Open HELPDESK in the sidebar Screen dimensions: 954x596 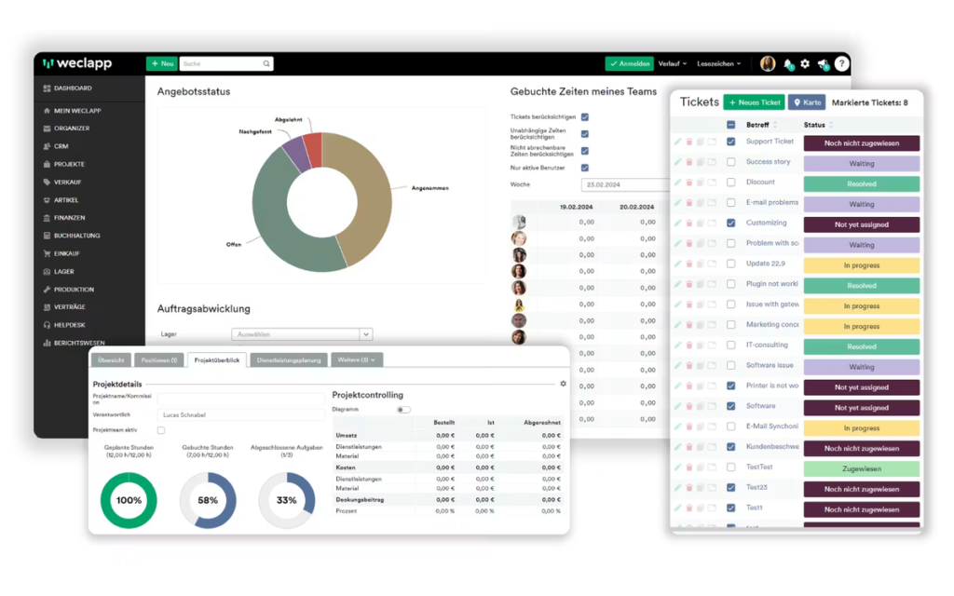tap(69, 325)
